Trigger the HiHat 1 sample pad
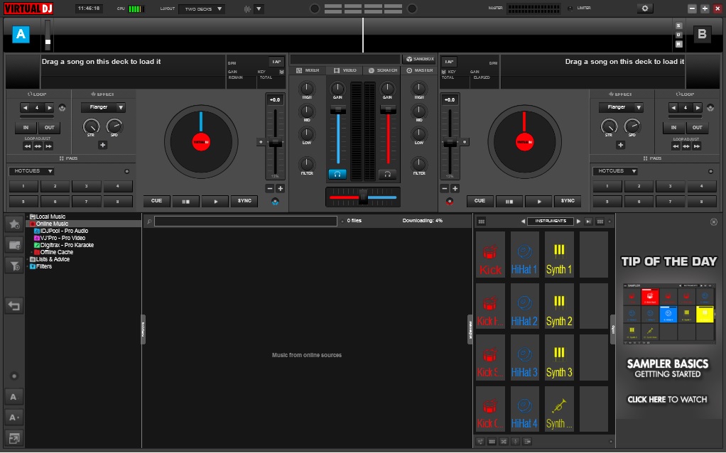Viewport: 726px width, 453px height. coord(524,255)
